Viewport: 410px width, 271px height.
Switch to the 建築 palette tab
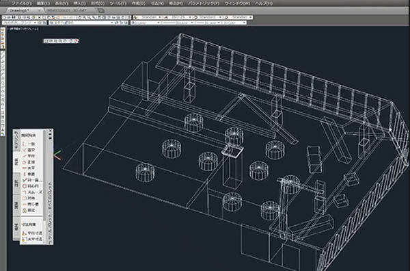pos(16,205)
